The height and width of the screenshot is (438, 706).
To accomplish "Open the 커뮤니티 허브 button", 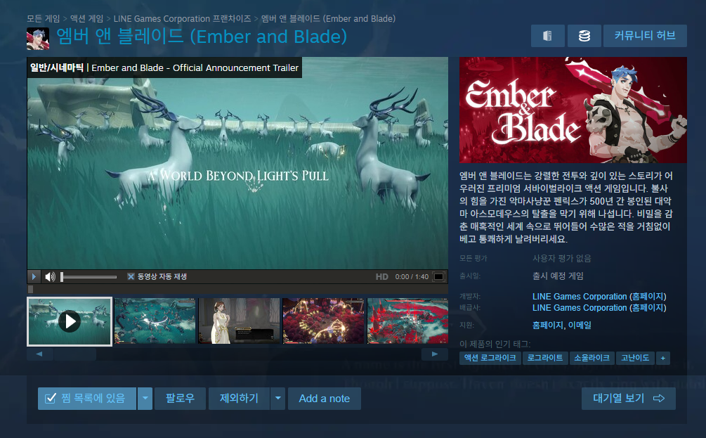I will click(x=645, y=36).
